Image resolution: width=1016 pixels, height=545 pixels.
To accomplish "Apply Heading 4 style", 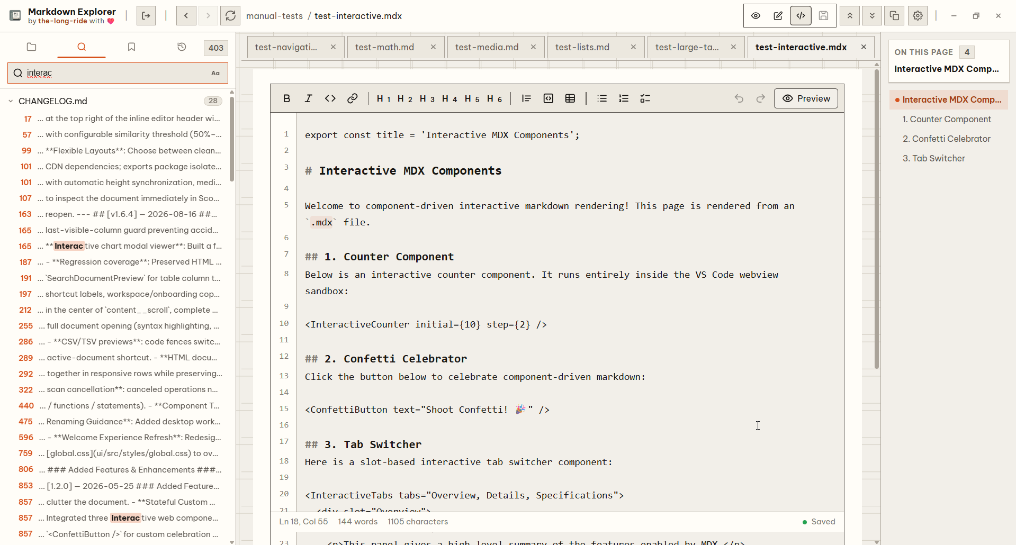I will tap(449, 98).
